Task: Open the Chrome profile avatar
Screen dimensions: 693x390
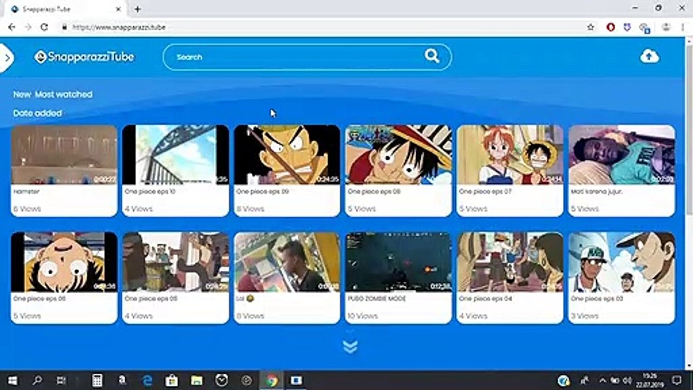Action: 666,27
